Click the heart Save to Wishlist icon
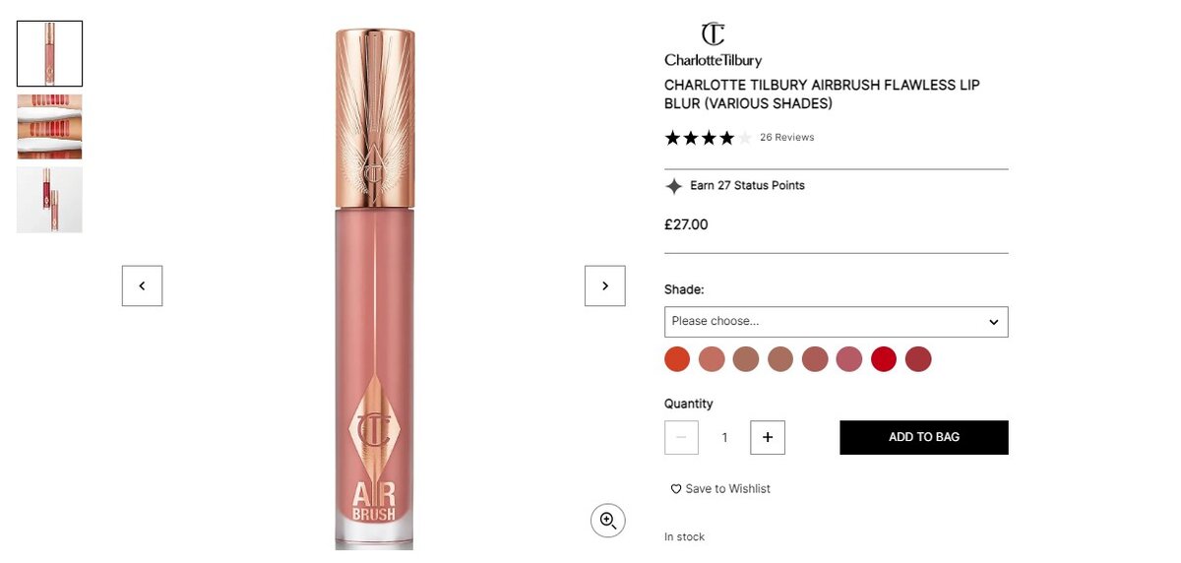Screen dimensions: 1181x563 point(676,489)
